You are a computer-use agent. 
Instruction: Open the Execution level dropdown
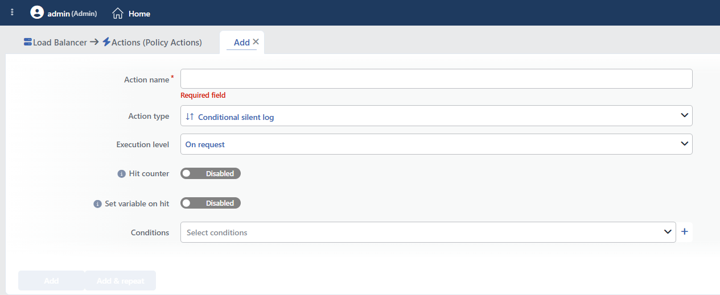coord(437,144)
